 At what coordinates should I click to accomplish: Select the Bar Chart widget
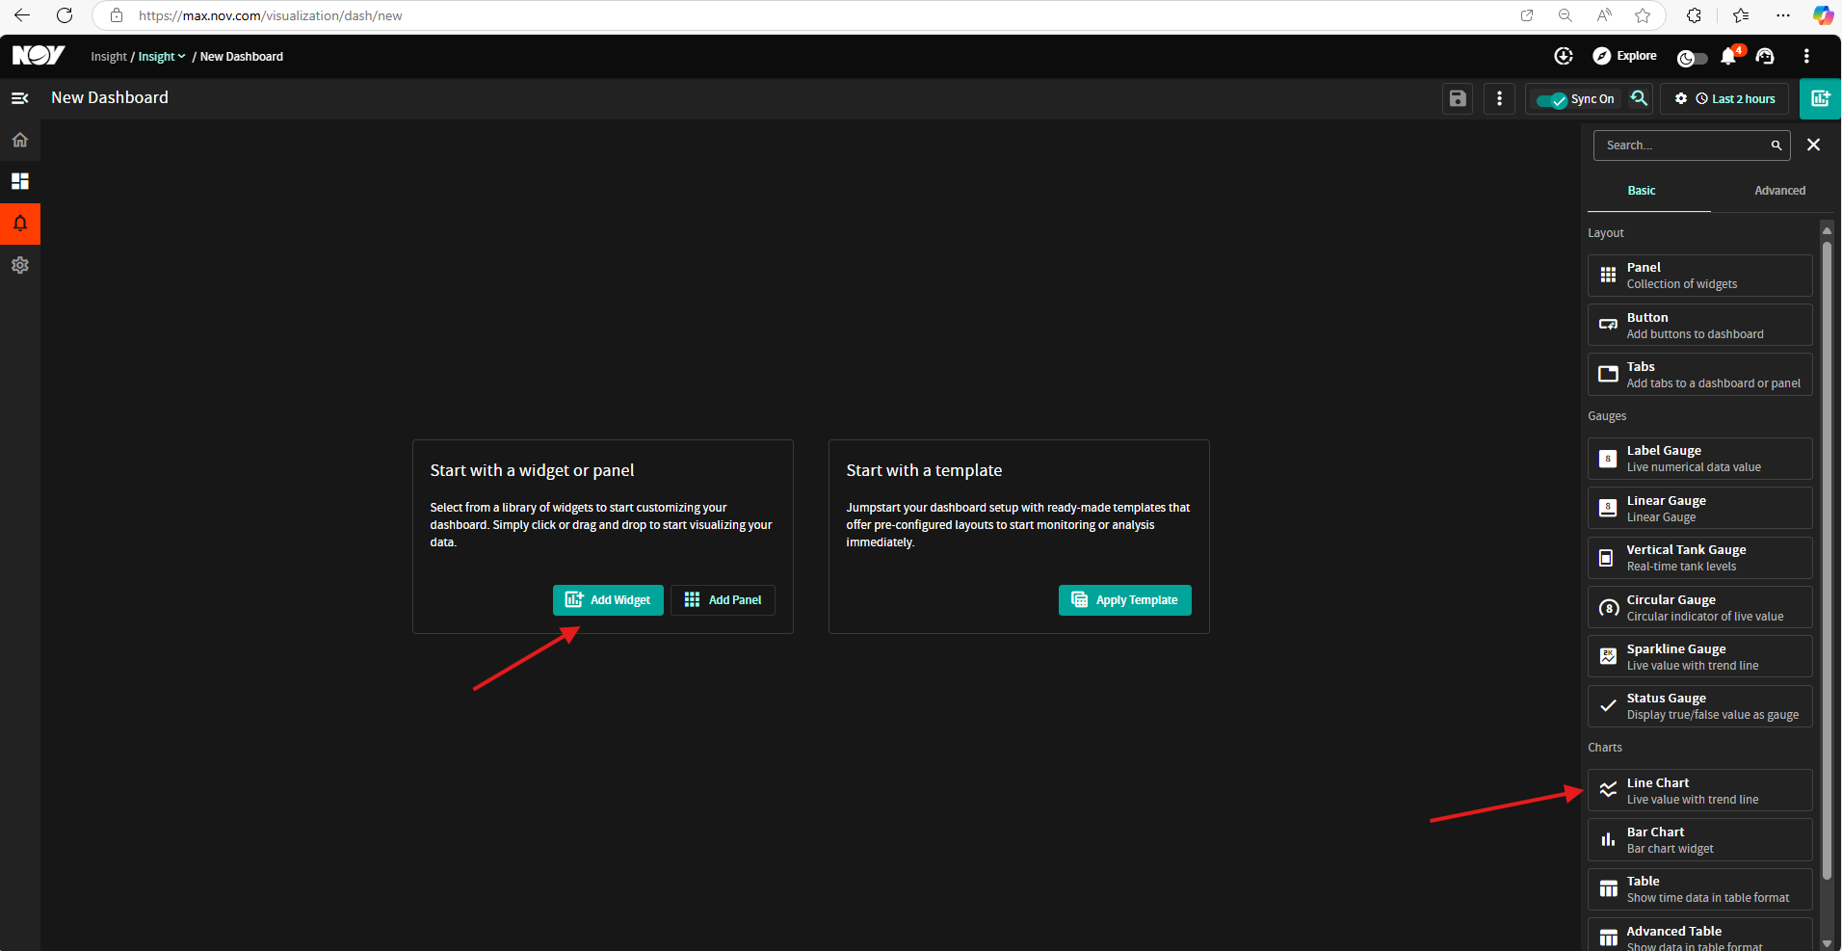[1700, 840]
